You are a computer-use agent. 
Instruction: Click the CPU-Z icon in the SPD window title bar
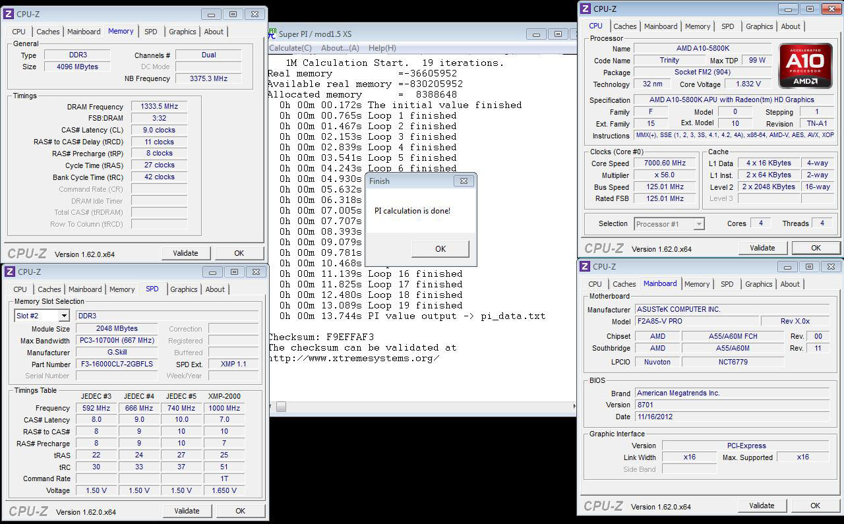11,272
